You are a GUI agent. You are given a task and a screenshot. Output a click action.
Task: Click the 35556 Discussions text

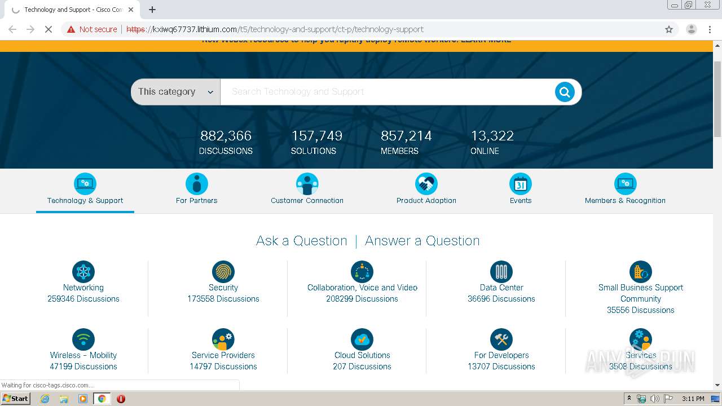coord(641,310)
